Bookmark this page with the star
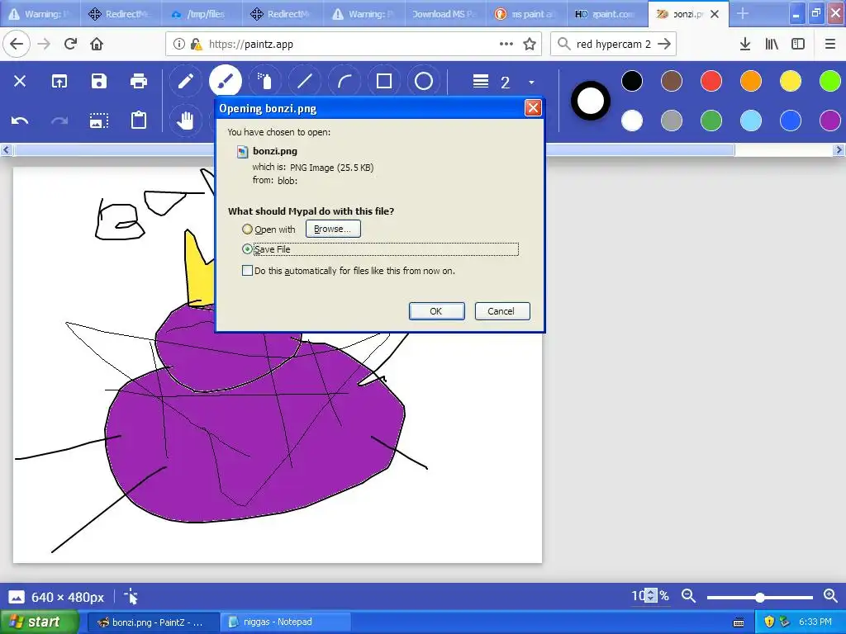The image size is (846, 634). [530, 45]
